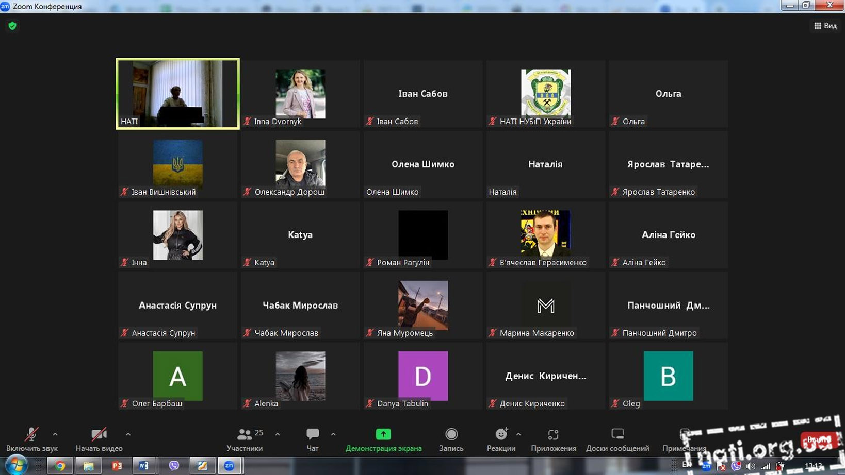
Task: Open the Reactions smiley icon
Action: (x=501, y=435)
